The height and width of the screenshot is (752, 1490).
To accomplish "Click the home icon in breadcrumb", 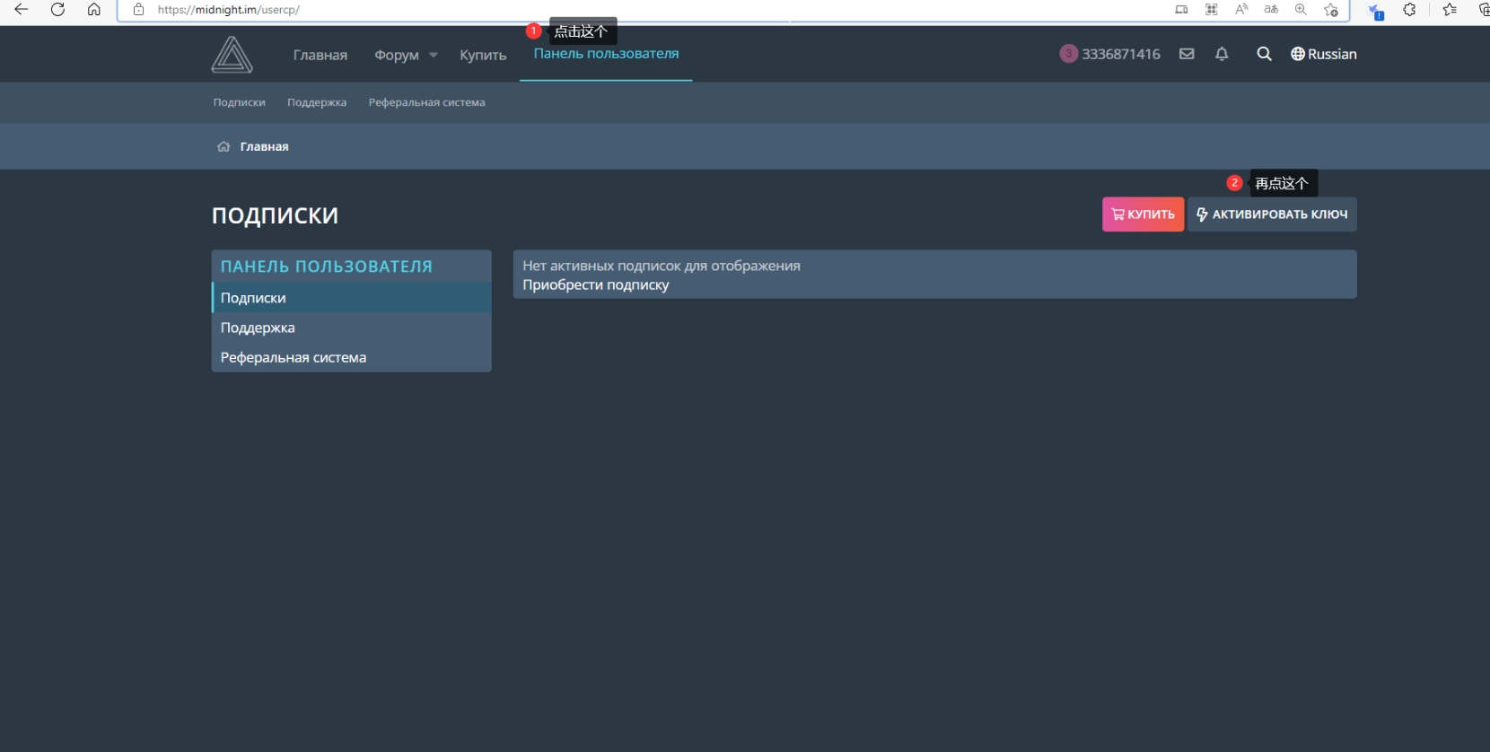I will click(223, 146).
